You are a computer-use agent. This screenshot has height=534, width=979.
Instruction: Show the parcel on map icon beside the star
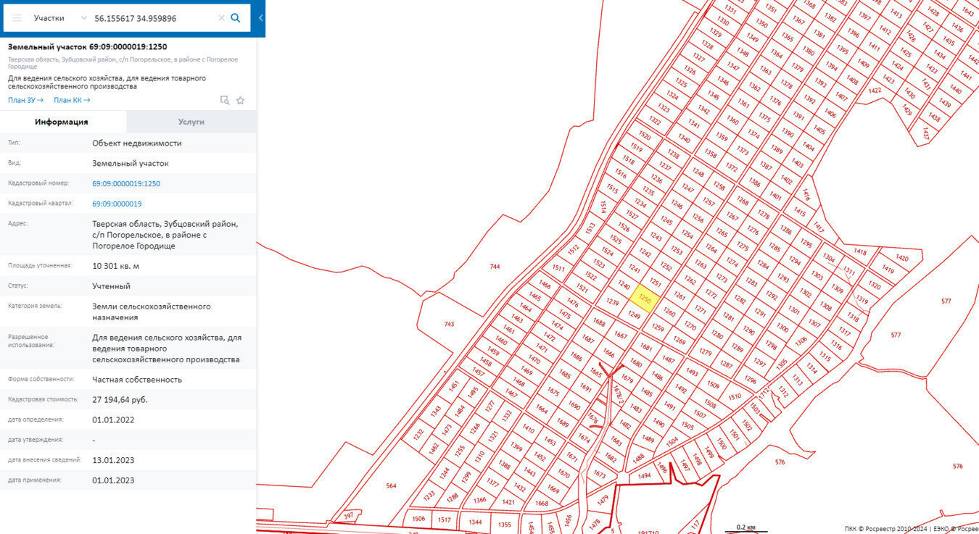[225, 101]
